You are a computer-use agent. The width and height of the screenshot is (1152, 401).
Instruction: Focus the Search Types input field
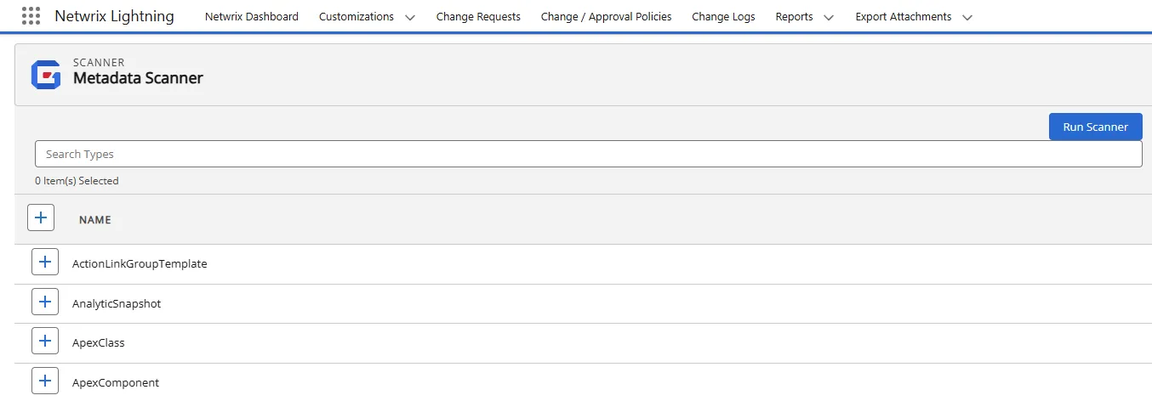(588, 154)
